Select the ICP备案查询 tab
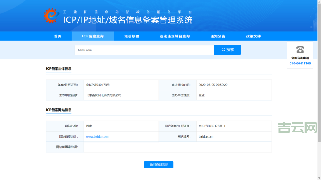321x180 pixels. pos(93,36)
